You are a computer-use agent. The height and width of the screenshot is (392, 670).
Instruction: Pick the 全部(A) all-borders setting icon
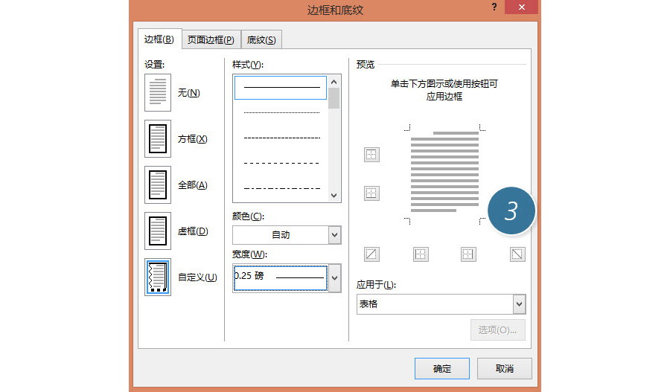click(158, 184)
